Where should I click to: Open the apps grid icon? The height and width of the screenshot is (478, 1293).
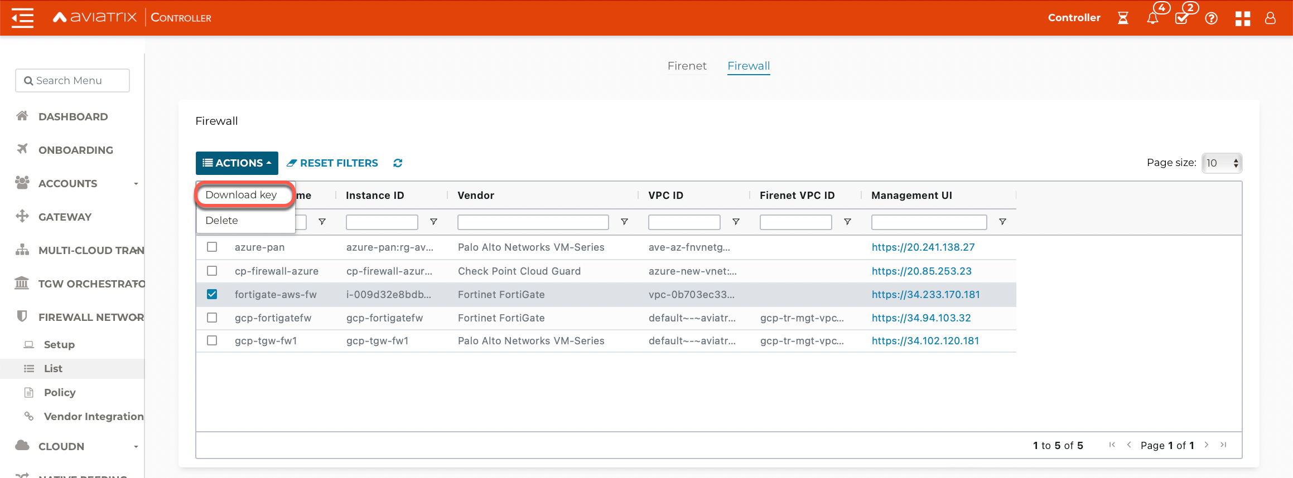[x=1242, y=18]
